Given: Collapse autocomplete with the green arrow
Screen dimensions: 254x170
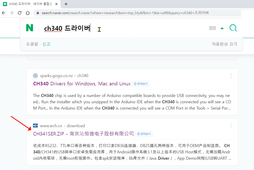Looking at the screenshot, I should click(x=222, y=28).
